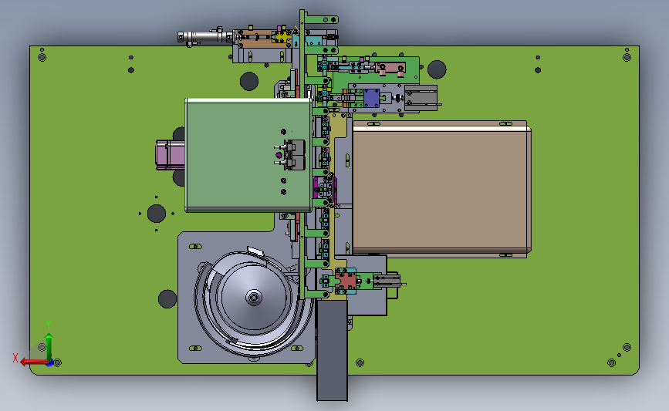Select the translucent green enclosure cover

248,155
